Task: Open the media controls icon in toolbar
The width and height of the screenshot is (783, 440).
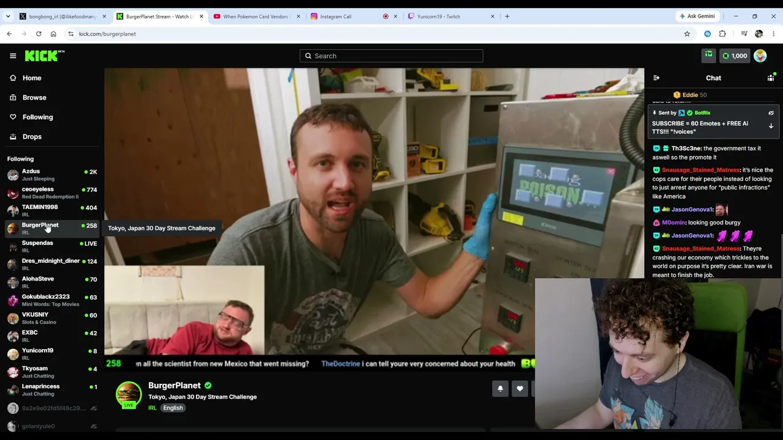Action: [744, 34]
